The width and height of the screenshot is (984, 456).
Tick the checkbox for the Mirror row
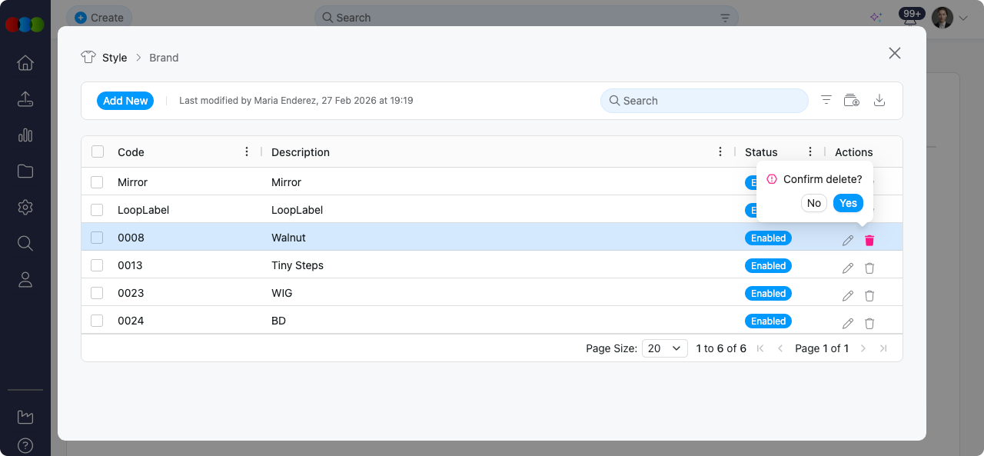(97, 182)
